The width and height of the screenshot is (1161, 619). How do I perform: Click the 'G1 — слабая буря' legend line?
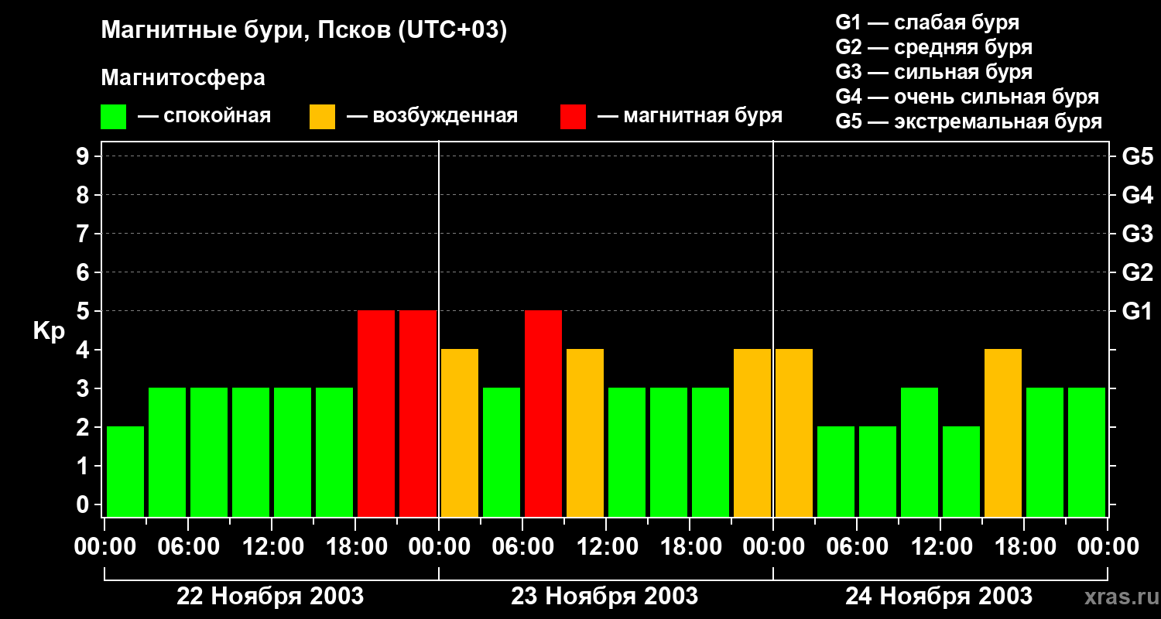click(x=927, y=22)
